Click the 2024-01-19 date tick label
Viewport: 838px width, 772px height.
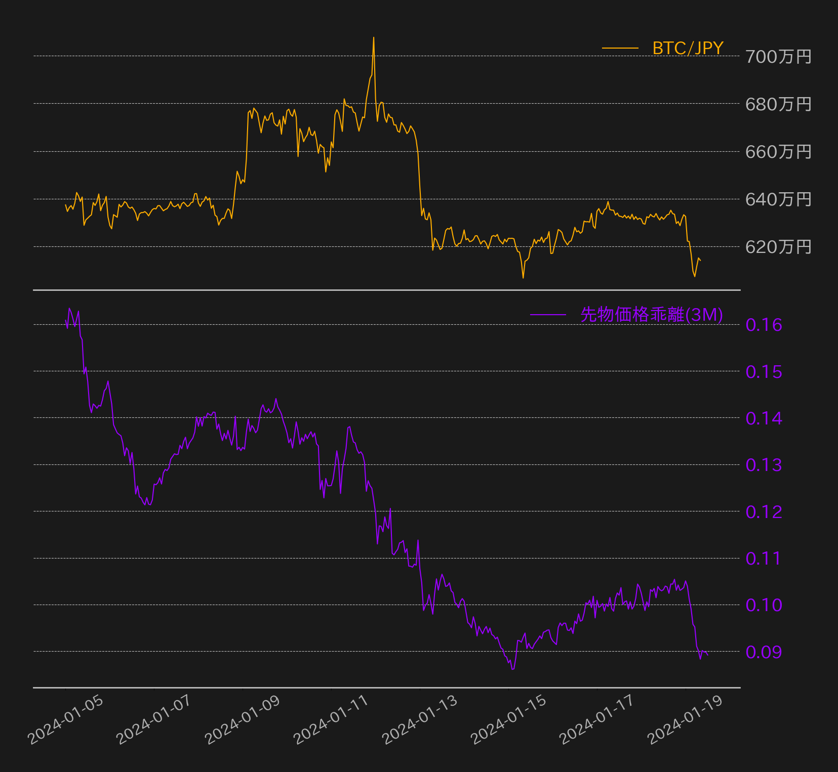click(x=685, y=719)
